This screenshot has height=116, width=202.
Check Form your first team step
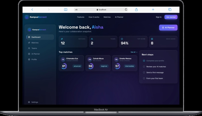point(144,78)
